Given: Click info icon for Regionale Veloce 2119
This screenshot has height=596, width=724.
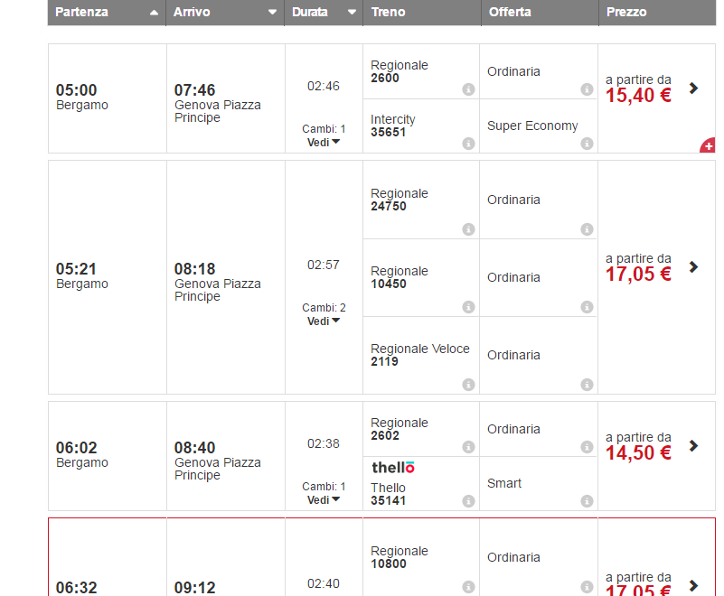Looking at the screenshot, I should 468,385.
